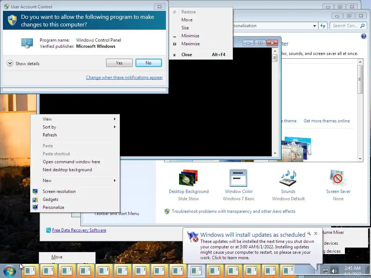Select the Gadgets menu entry text
This screenshot has height=278, width=371.
(50, 199)
